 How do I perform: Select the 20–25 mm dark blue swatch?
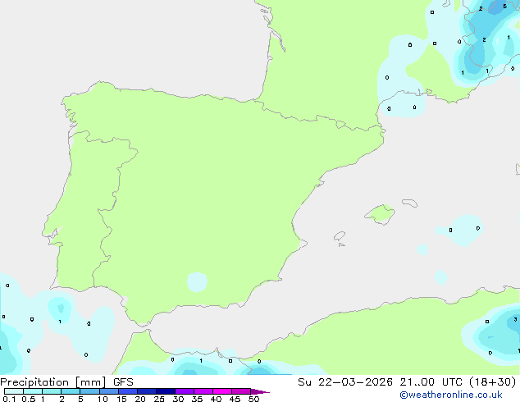coord(147,391)
